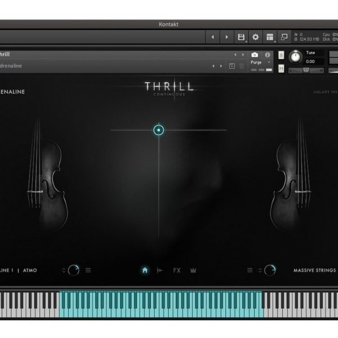
Task: Step left layer sound up/down arrows
Action: pyautogui.click(x=64, y=270)
